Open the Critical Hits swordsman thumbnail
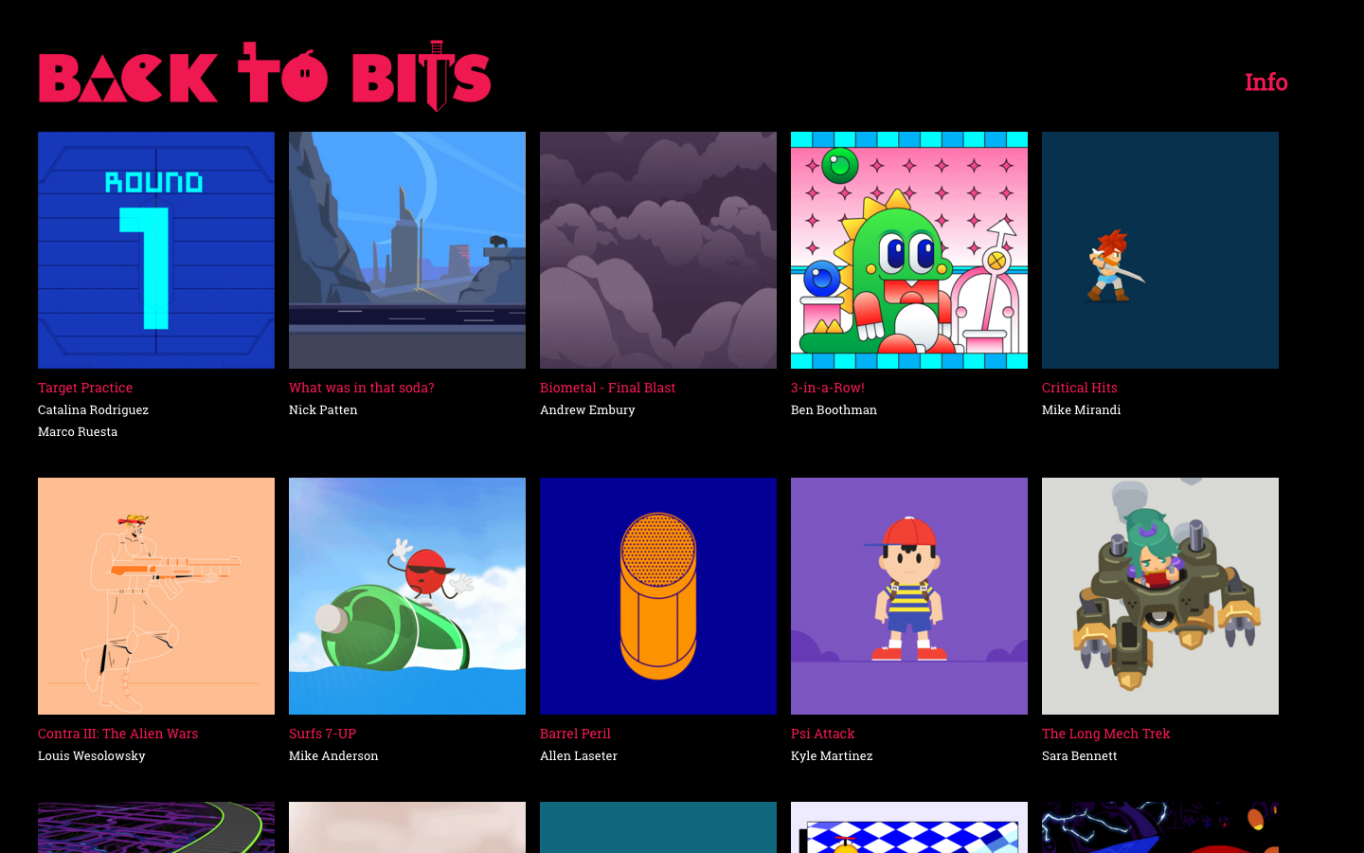The image size is (1364, 853). pyautogui.click(x=1160, y=250)
